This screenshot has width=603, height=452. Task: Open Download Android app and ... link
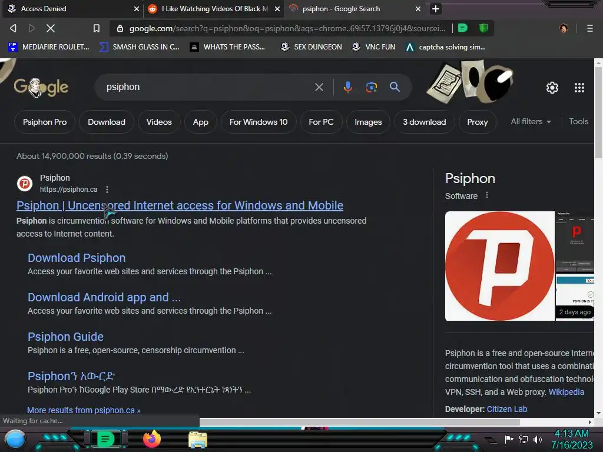tap(104, 297)
